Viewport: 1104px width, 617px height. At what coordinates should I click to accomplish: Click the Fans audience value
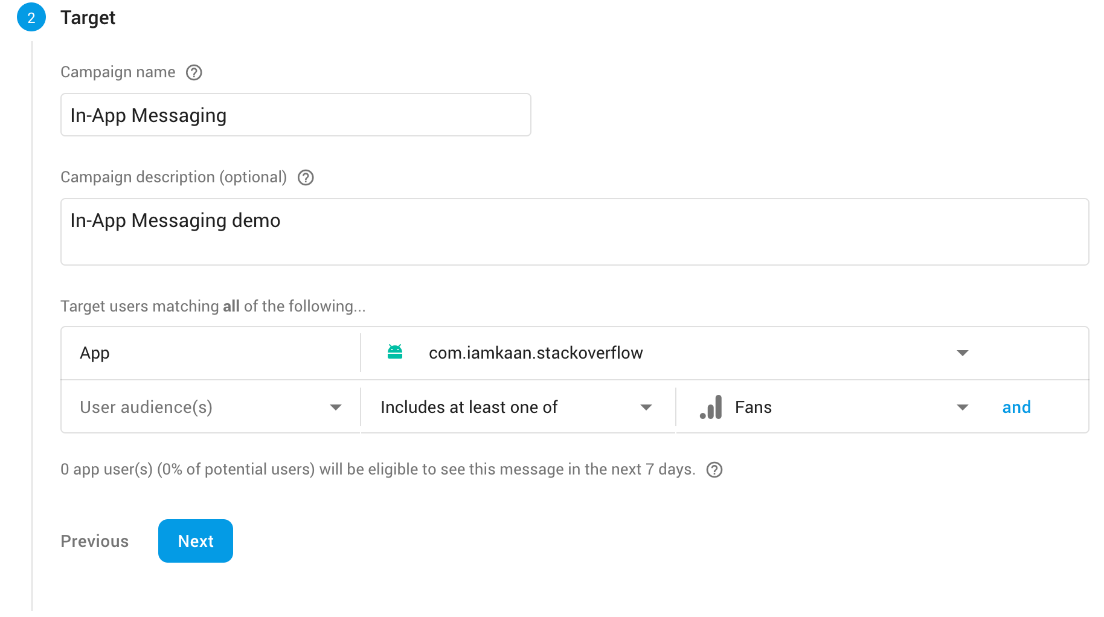click(x=753, y=408)
